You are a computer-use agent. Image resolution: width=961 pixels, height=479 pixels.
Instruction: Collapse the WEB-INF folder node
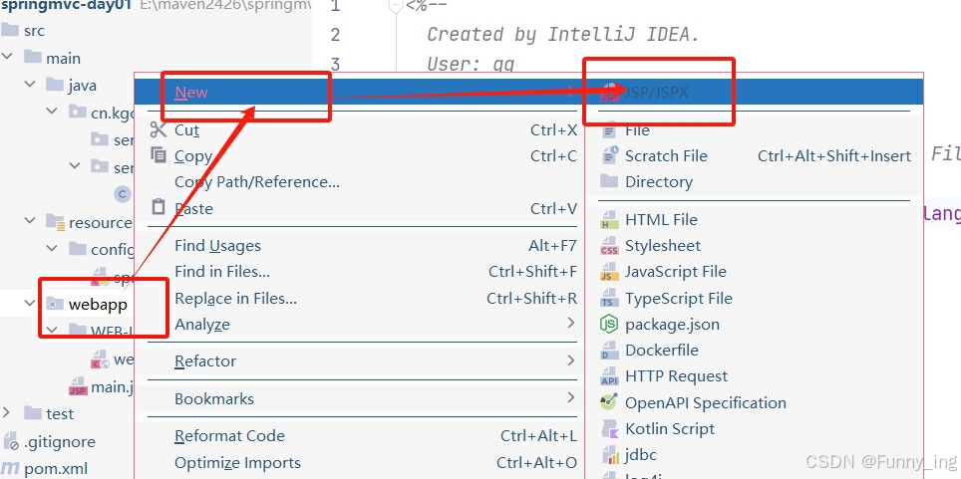coord(53,331)
